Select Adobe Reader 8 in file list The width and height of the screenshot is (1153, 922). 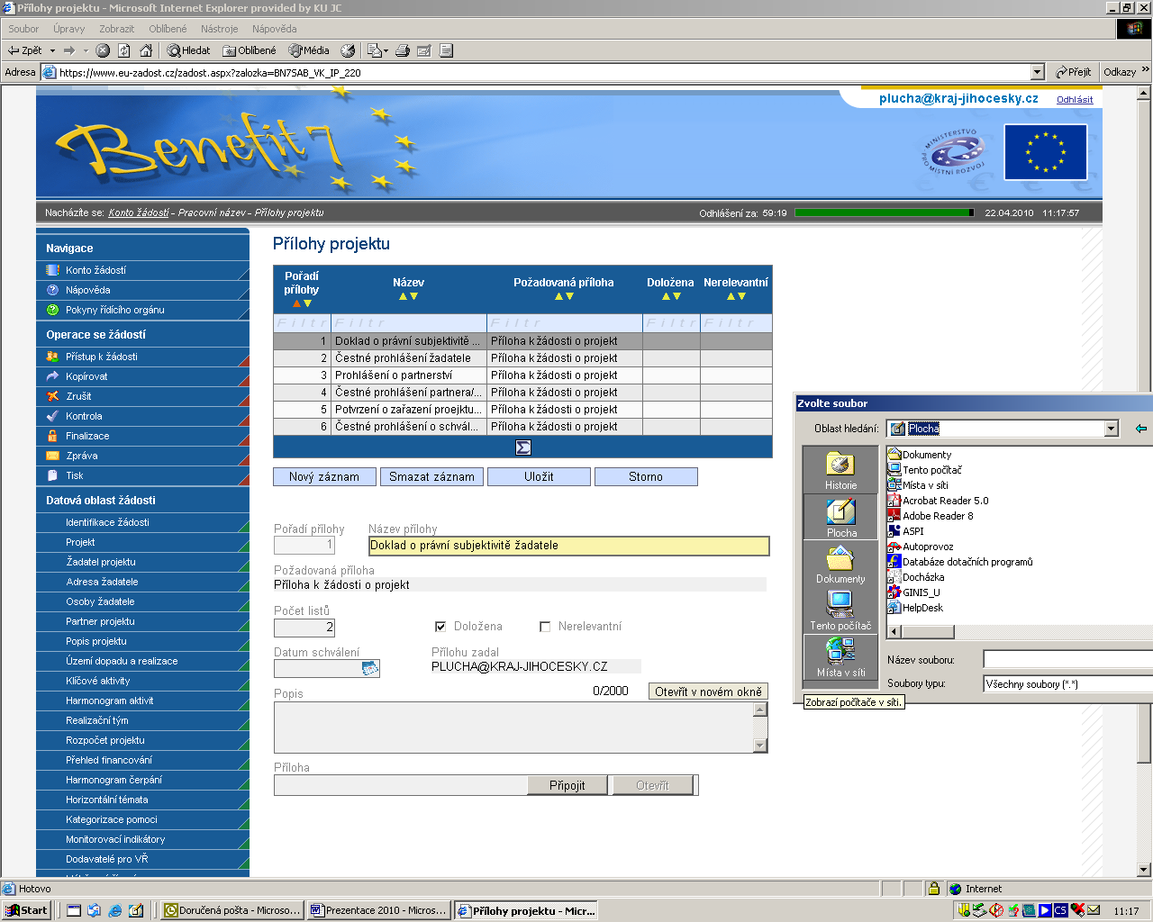click(931, 516)
